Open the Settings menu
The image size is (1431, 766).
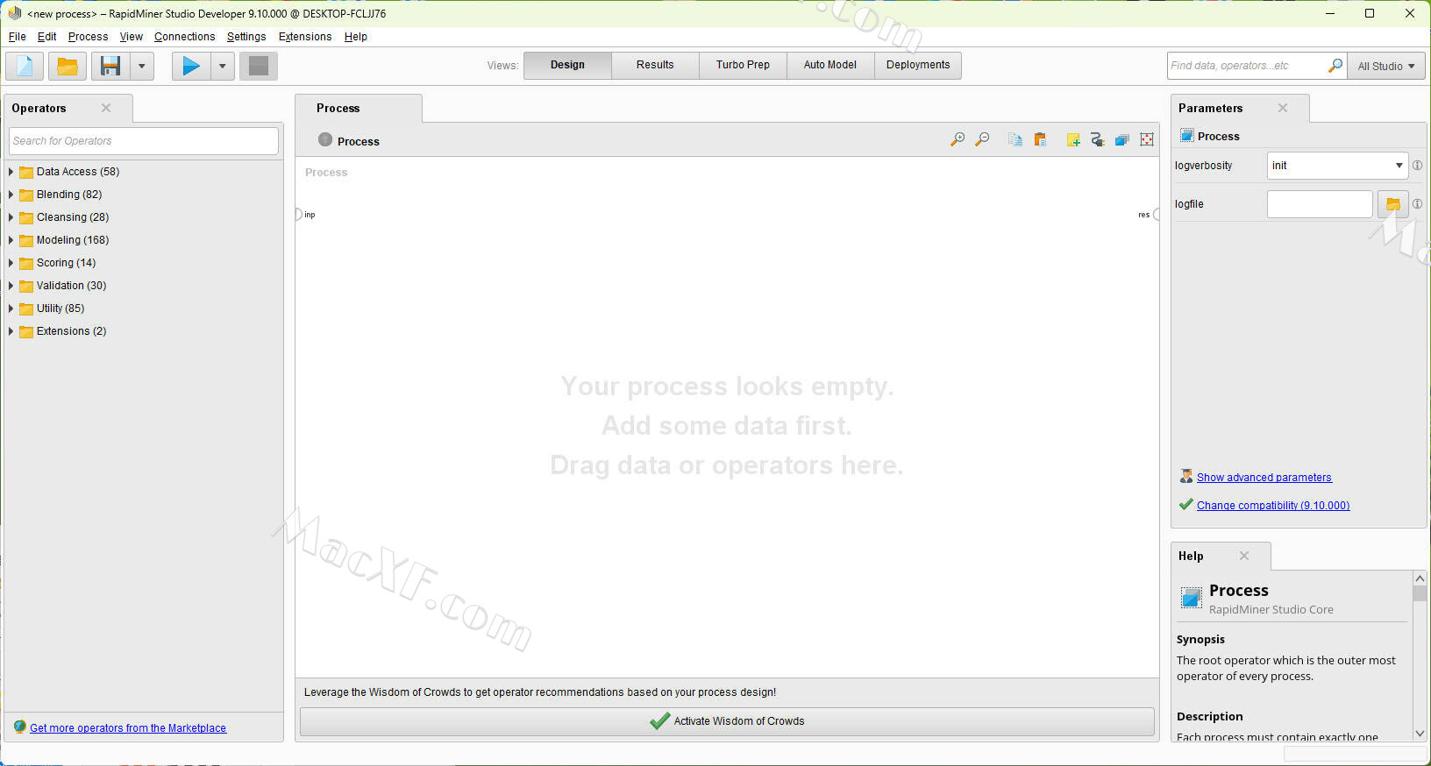click(246, 37)
